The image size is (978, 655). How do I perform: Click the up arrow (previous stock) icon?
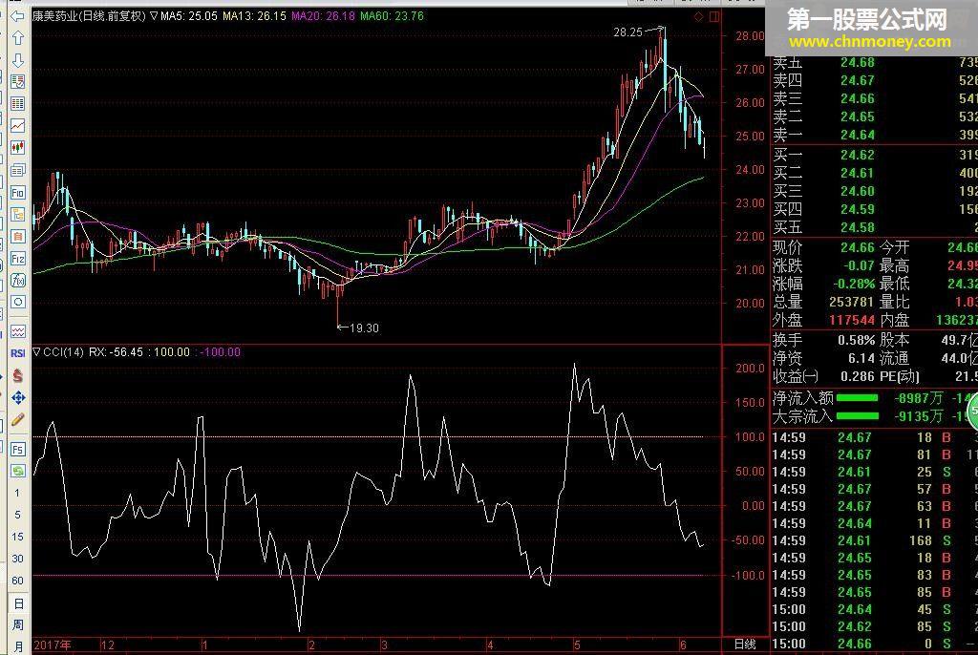(17, 37)
